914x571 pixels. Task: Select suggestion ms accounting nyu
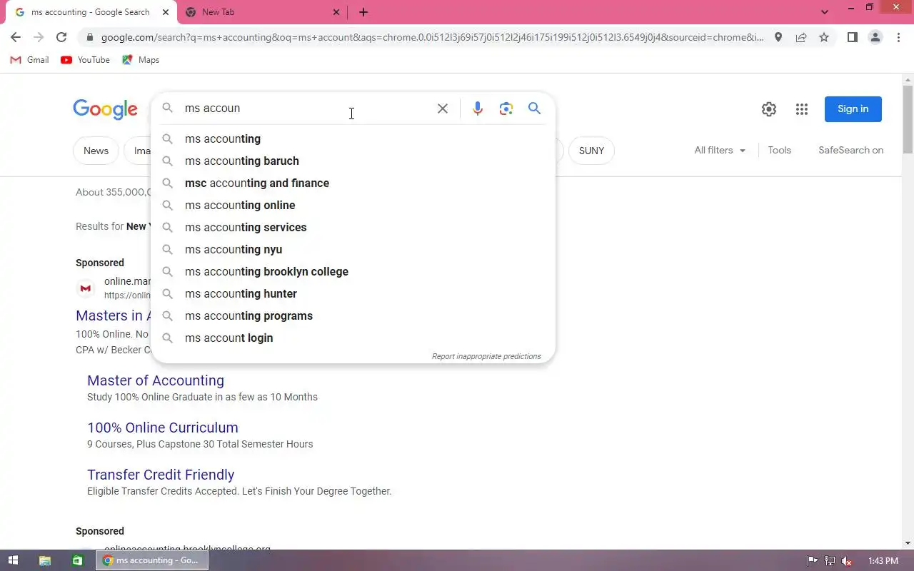pos(353,250)
